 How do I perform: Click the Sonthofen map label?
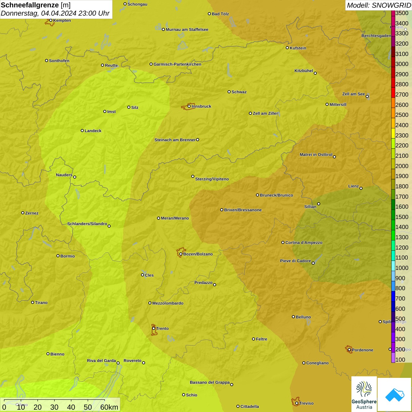(x=59, y=61)
